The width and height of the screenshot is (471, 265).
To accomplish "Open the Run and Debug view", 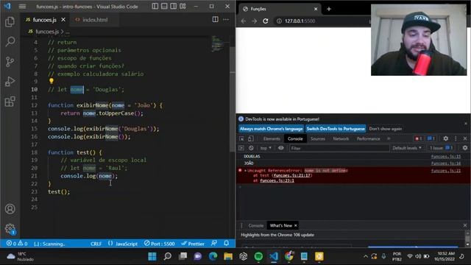I will point(10,82).
